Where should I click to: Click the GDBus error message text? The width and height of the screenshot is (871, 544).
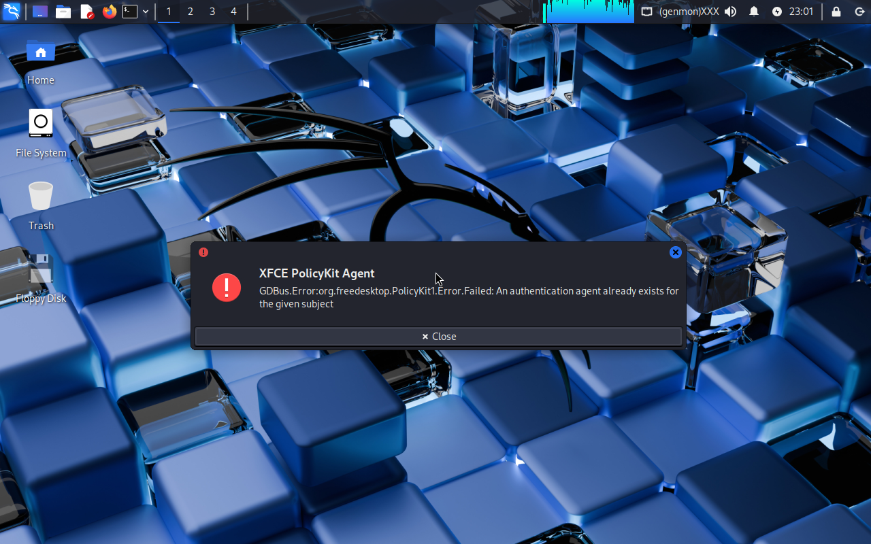[469, 297]
